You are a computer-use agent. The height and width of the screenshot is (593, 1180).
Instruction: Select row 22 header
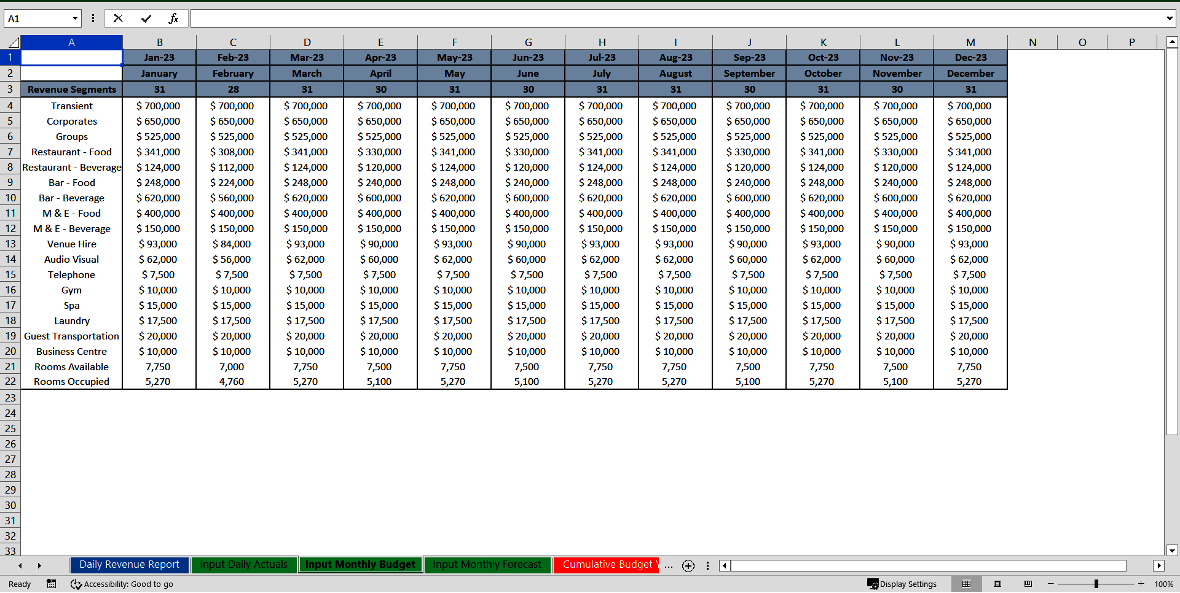coord(10,381)
